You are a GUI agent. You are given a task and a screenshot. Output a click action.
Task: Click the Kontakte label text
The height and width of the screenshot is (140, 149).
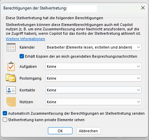(27, 90)
